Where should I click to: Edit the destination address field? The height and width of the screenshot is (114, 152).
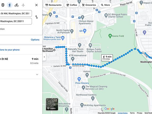click(x=16, y=21)
